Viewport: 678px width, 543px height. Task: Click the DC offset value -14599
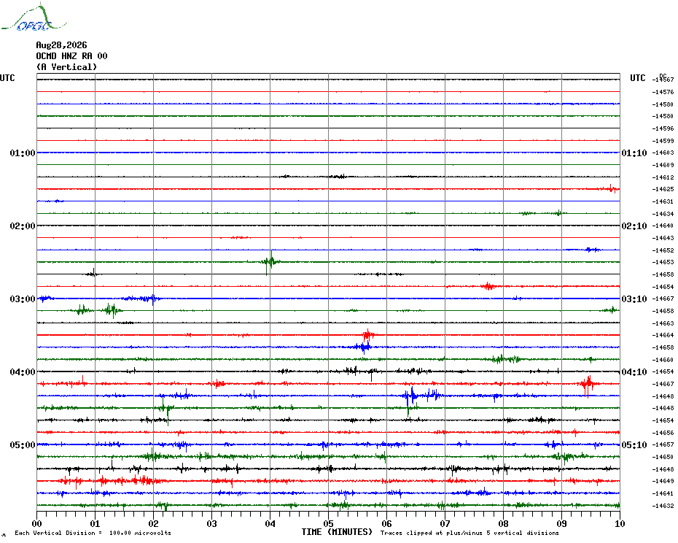point(663,141)
